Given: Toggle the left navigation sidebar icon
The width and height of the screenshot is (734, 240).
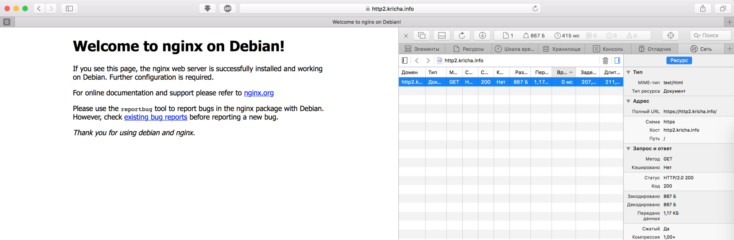Looking at the screenshot, I should (x=405, y=60).
